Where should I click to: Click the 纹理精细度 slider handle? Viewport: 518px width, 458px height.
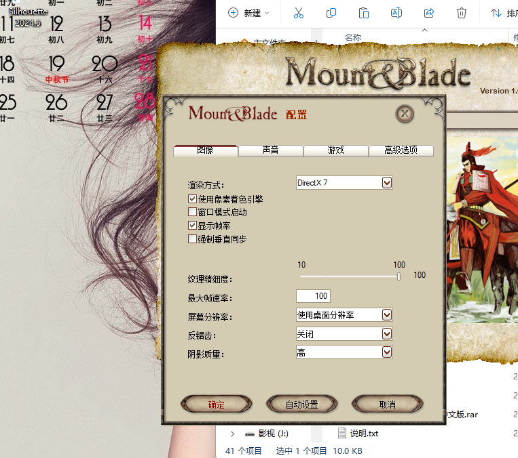coord(399,276)
